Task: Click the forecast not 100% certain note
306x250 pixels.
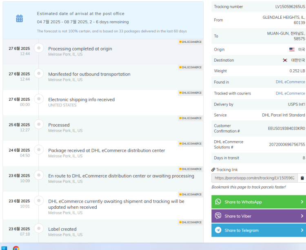Action: (x=112, y=31)
